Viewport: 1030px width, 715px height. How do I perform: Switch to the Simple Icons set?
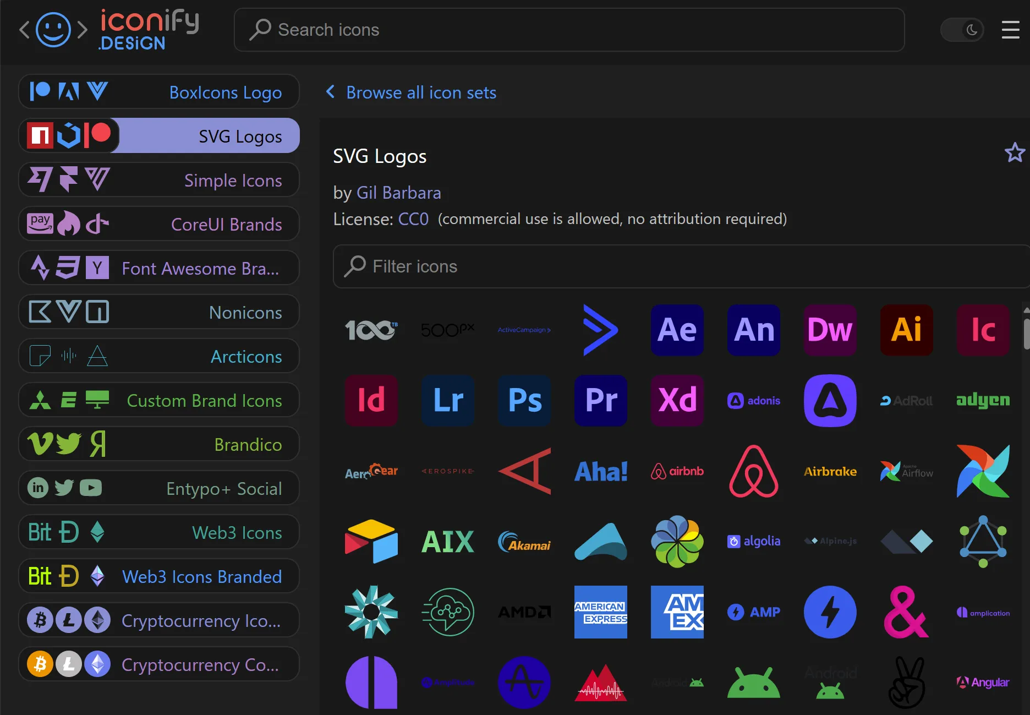coord(159,180)
